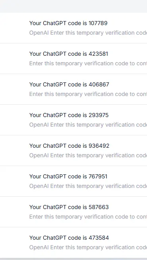The image size is (147, 260).
Task: Select the gray preview text under code 587663
Action: [x=88, y=217]
